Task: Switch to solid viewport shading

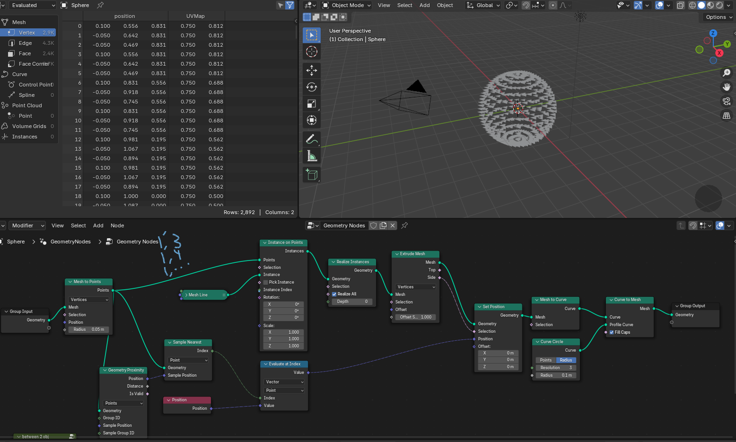Action: (x=701, y=5)
